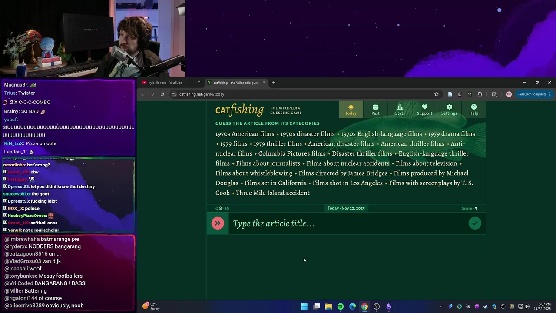The width and height of the screenshot is (556, 313).
Task: Click the address bar URL catfishing.net/game/today
Action: click(x=202, y=94)
